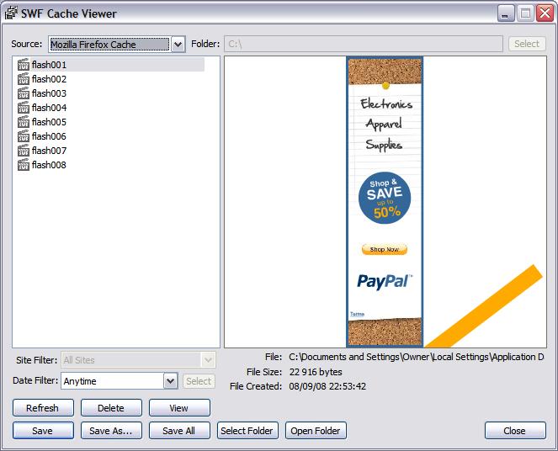Image resolution: width=558 pixels, height=451 pixels.
Task: Click the flash007 file icon
Action: [x=23, y=151]
